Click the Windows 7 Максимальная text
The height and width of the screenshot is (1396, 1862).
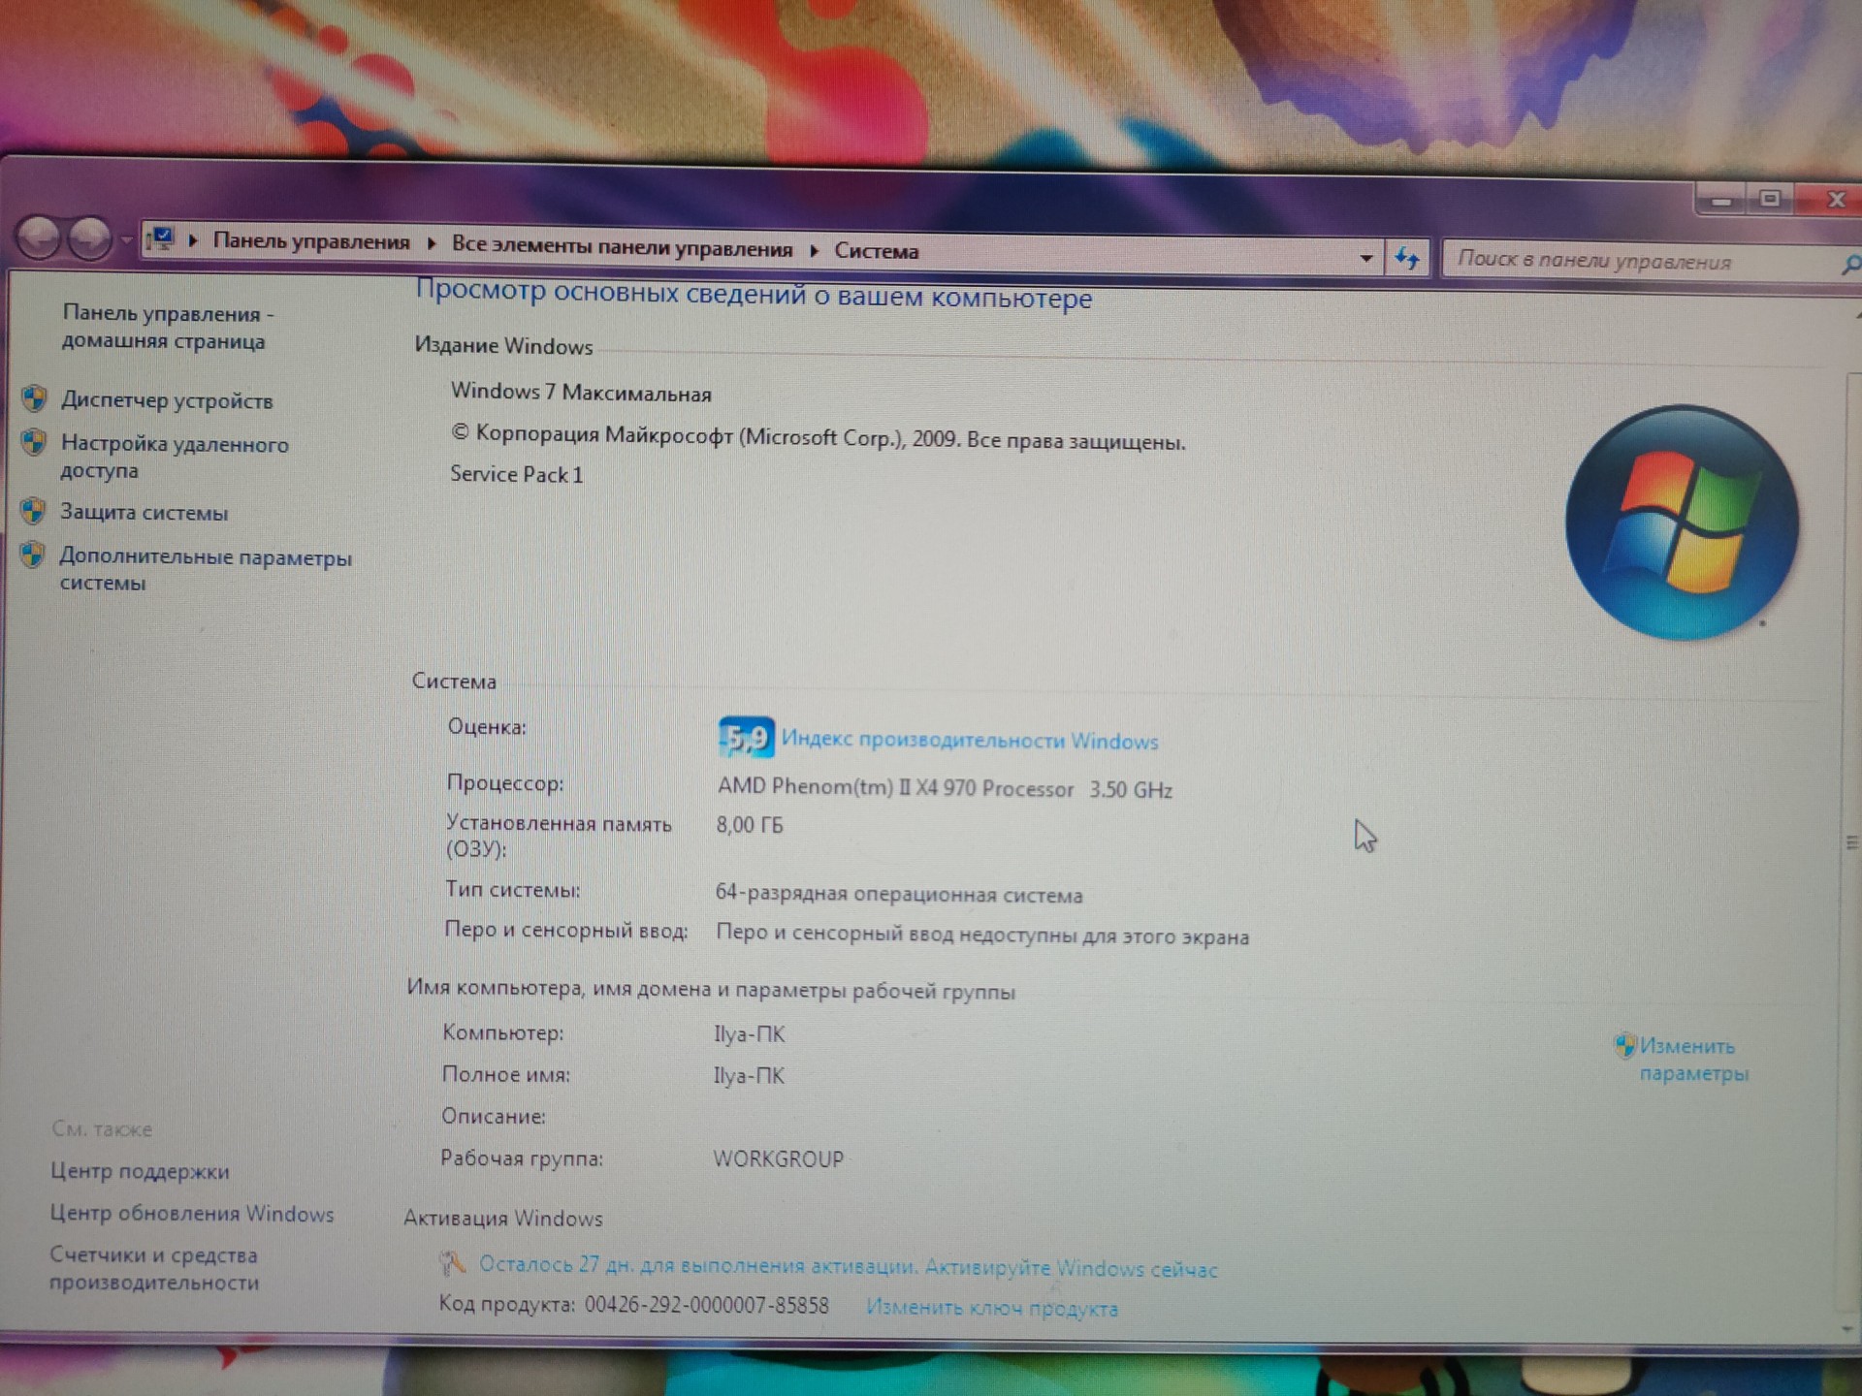click(581, 393)
